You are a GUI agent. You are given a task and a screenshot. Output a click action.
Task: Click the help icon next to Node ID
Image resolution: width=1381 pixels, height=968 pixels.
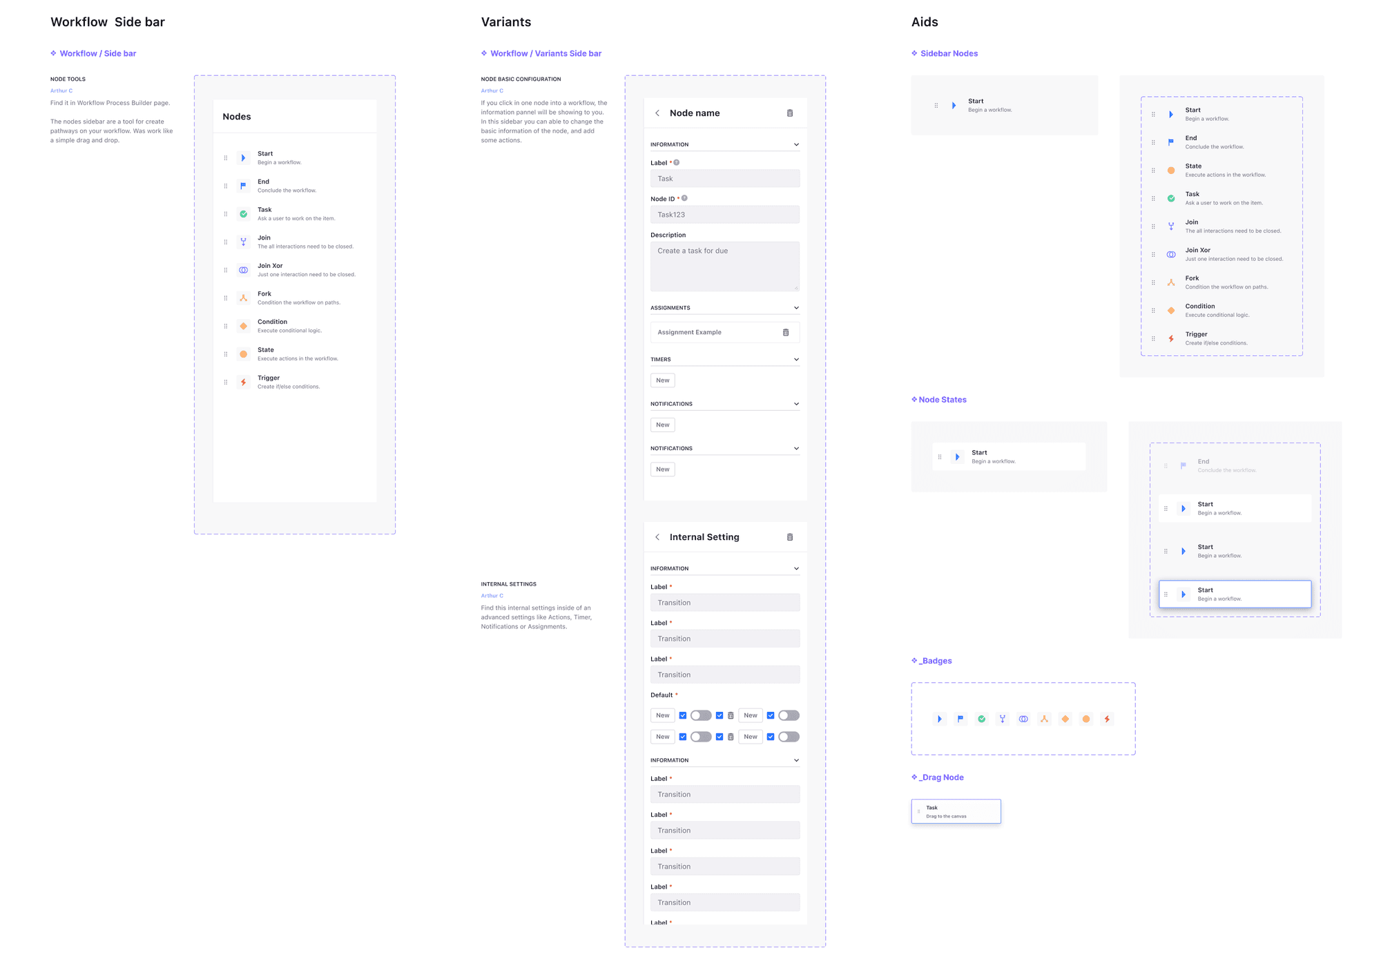(x=684, y=198)
